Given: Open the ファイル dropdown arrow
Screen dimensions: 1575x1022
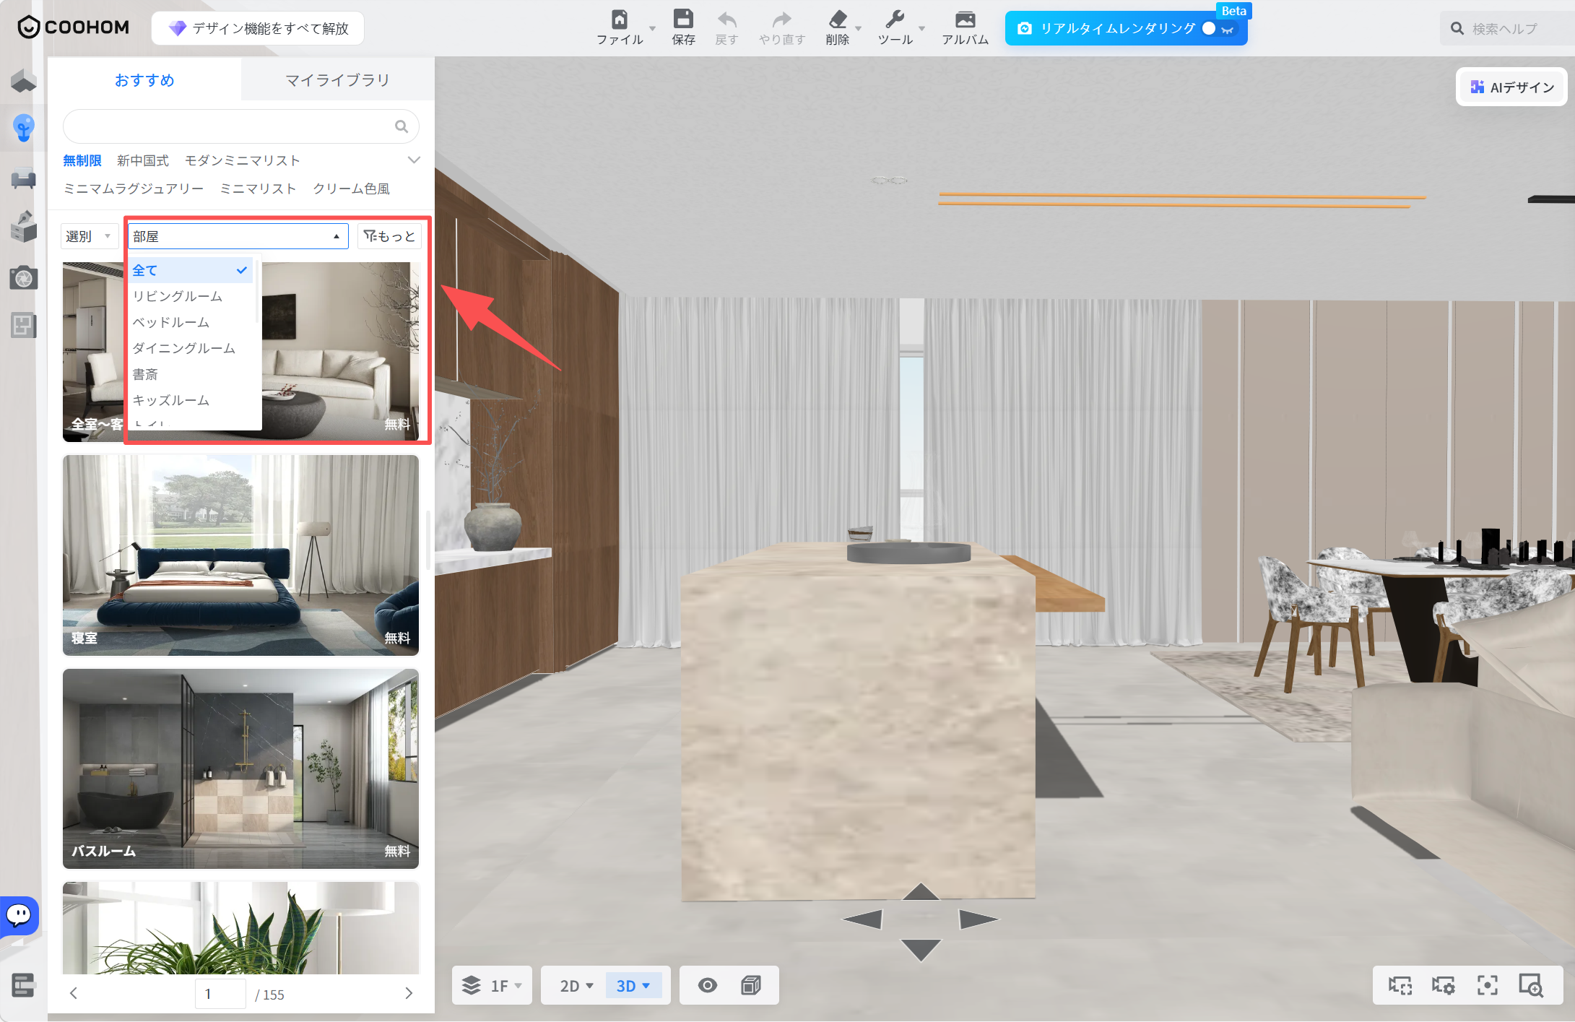Looking at the screenshot, I should coord(652,29).
